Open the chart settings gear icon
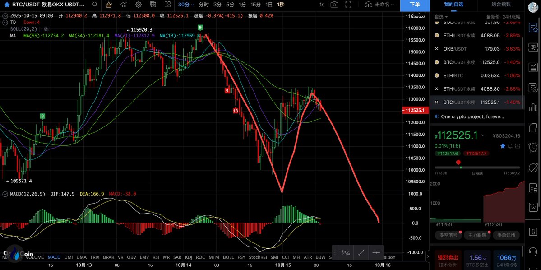 tap(139, 5)
